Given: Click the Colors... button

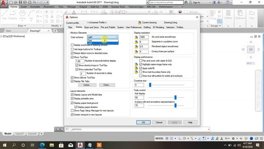Looking at the screenshot, I should pyautogui.click(x=87, y=85).
